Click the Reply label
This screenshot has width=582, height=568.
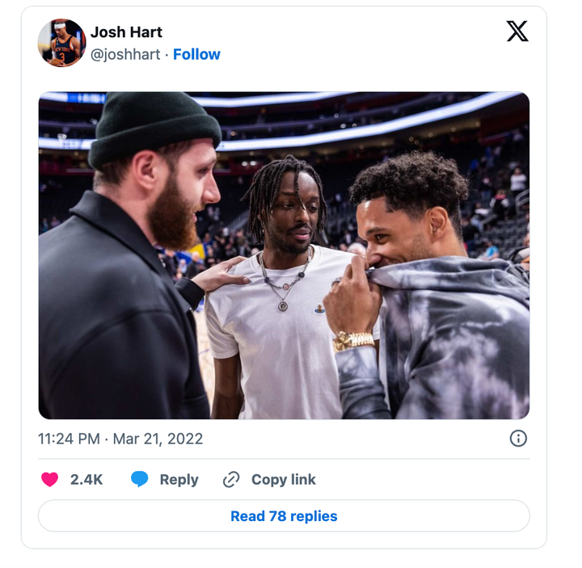point(179,480)
